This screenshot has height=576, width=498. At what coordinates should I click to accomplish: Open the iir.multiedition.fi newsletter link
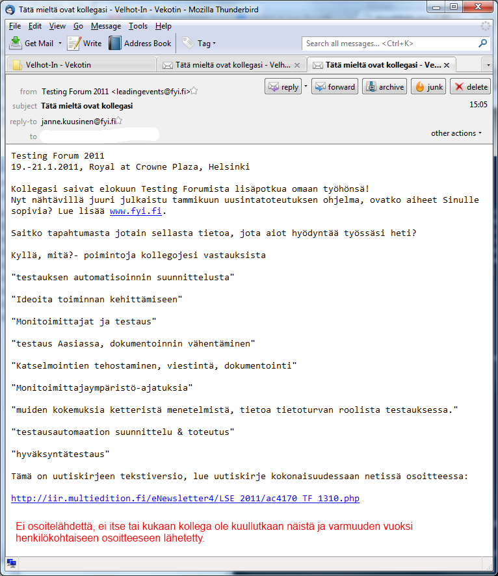[185, 499]
